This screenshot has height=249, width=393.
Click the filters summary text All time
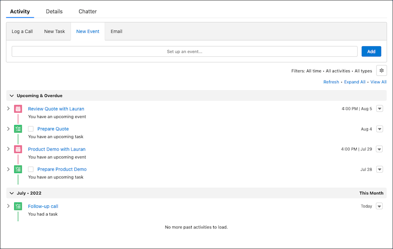click(314, 71)
